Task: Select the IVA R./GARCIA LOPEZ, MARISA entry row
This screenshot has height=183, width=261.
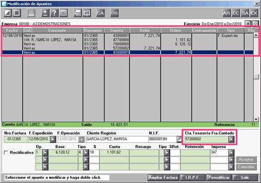Action: pyautogui.click(x=128, y=40)
